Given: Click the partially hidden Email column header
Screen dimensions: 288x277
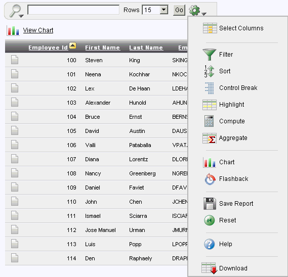Looking at the screenshot, I should pyautogui.click(x=183, y=48).
